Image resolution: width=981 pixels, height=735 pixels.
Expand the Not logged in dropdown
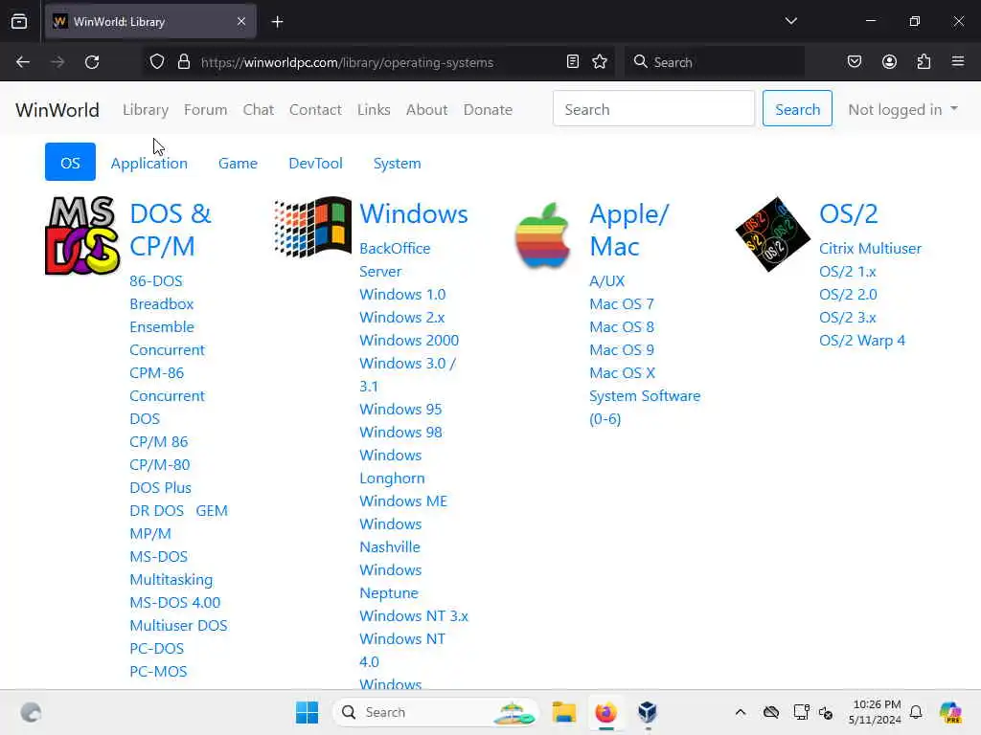pyautogui.click(x=902, y=109)
